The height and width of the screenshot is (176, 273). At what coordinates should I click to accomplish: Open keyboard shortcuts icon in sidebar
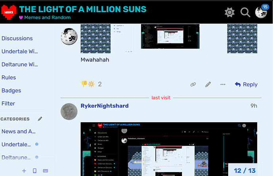46,171
